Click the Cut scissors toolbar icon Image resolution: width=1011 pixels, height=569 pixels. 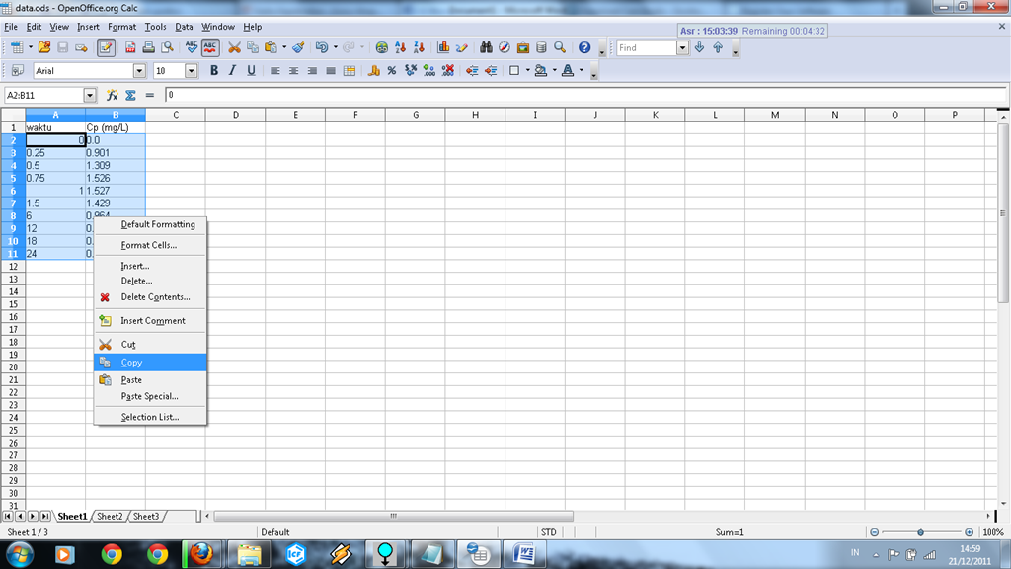pyautogui.click(x=234, y=47)
